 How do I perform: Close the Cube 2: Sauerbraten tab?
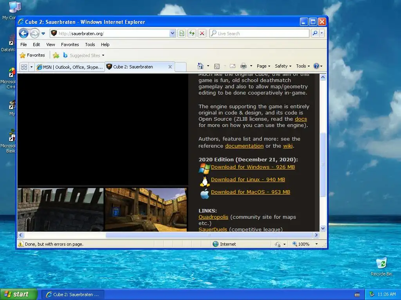click(x=170, y=66)
